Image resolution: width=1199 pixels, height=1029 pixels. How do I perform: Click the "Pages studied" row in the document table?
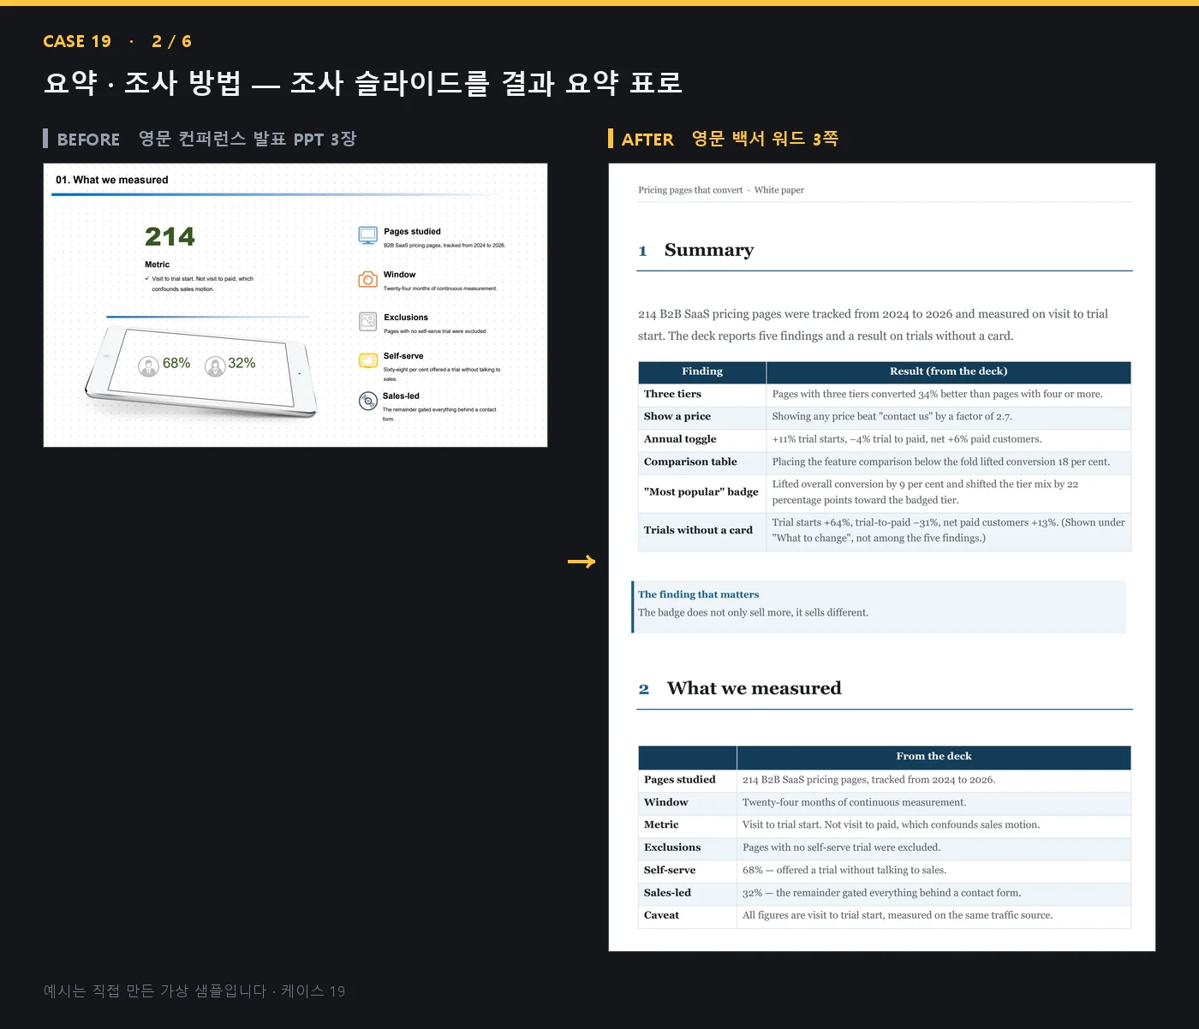[x=885, y=780]
